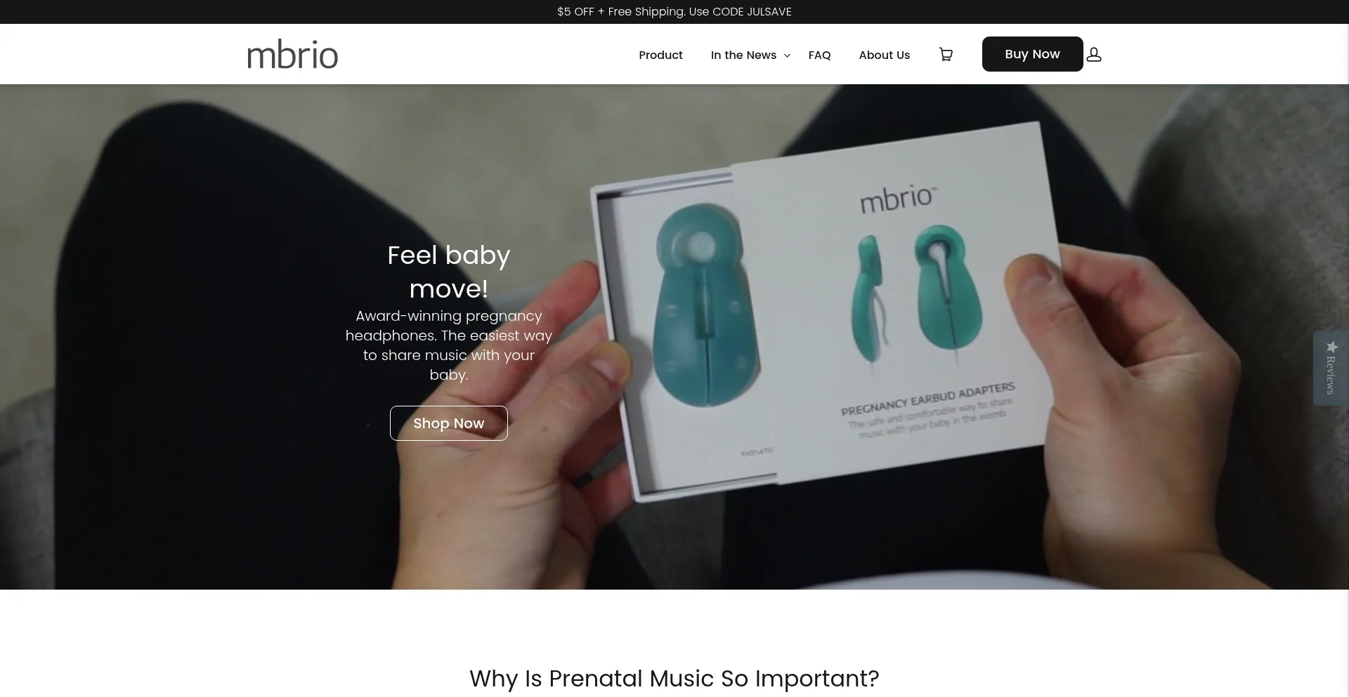The height and width of the screenshot is (697, 1349).
Task: Open the shopping cart icon
Action: [946, 55]
